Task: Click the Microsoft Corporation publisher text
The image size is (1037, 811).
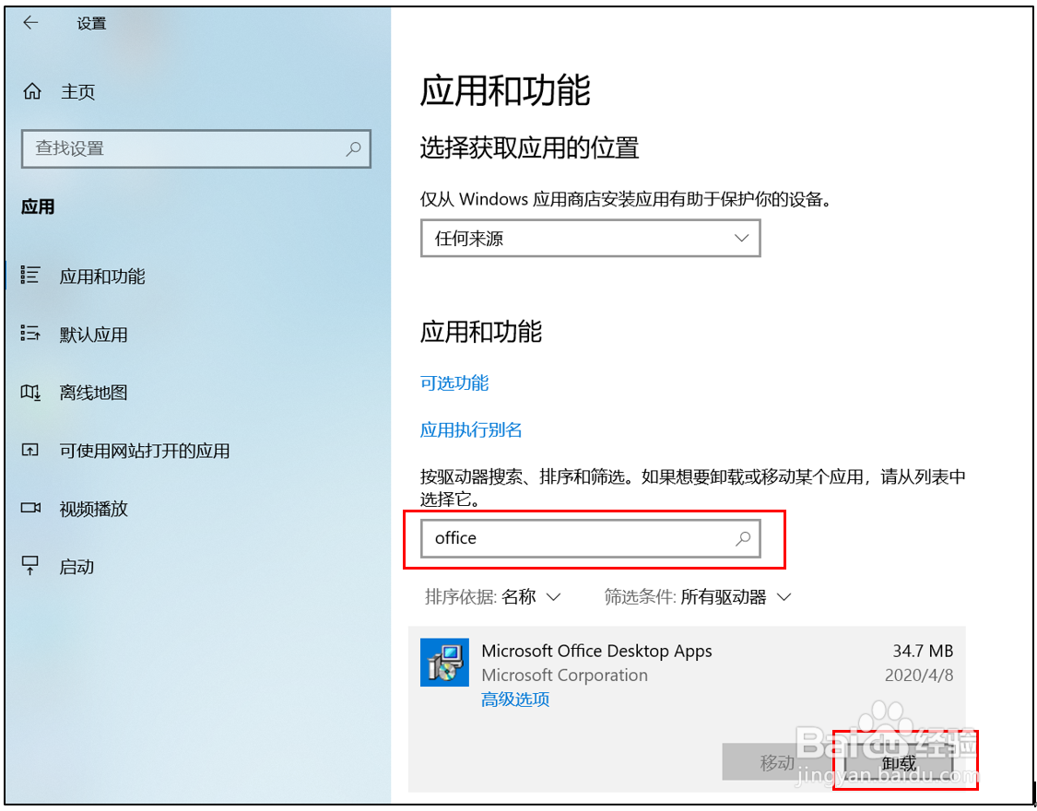Action: pos(565,675)
